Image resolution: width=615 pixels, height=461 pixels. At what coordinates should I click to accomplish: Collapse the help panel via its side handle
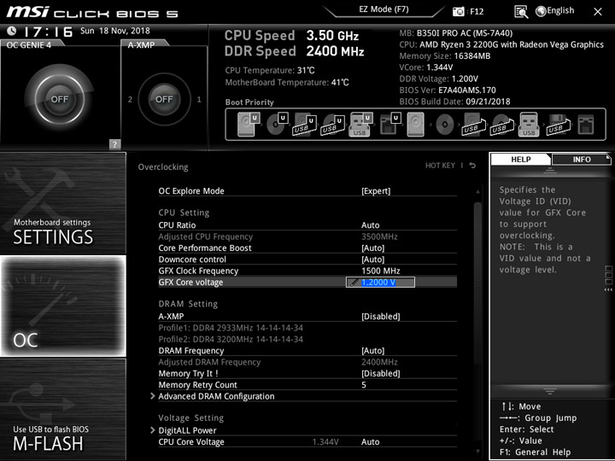pyautogui.click(x=608, y=278)
